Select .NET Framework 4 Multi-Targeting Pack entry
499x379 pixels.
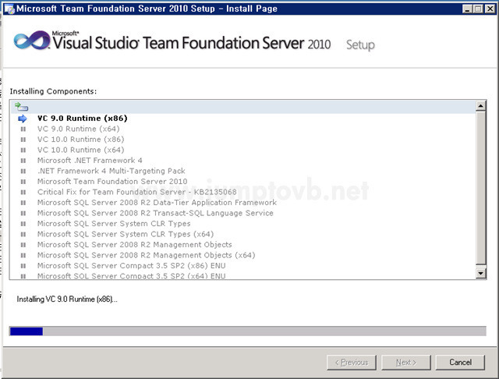[111, 171]
